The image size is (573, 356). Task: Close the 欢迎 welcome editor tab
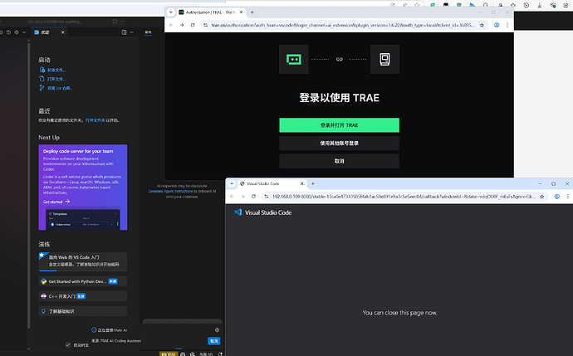pyautogui.click(x=62, y=32)
